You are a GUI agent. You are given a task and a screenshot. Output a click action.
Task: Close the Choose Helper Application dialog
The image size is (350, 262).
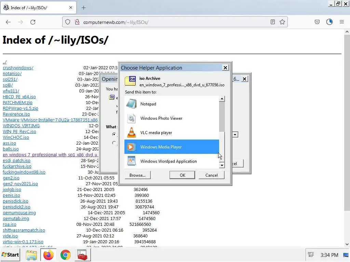(226, 68)
